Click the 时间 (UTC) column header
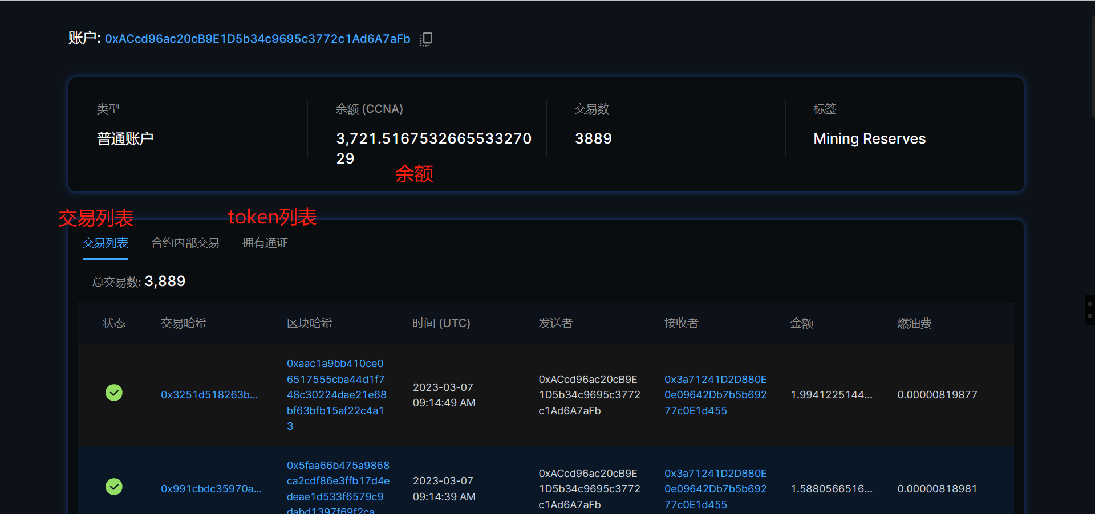Screen dimensions: 1095x514 pos(441,324)
